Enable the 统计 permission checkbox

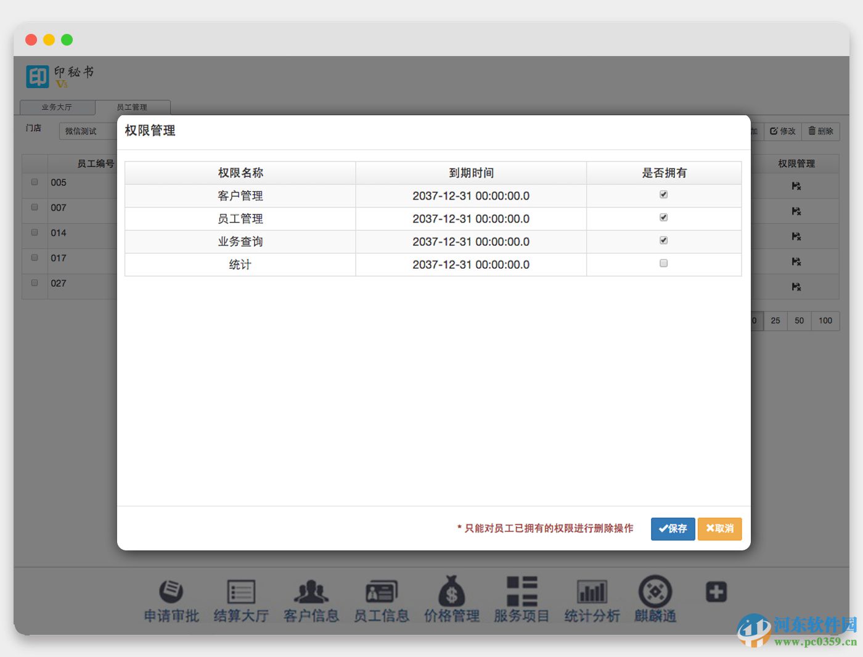pyautogui.click(x=663, y=263)
